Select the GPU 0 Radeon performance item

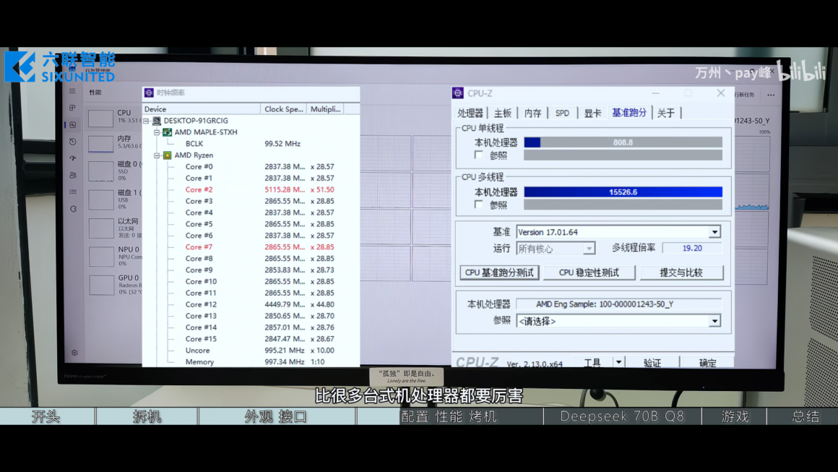click(115, 284)
